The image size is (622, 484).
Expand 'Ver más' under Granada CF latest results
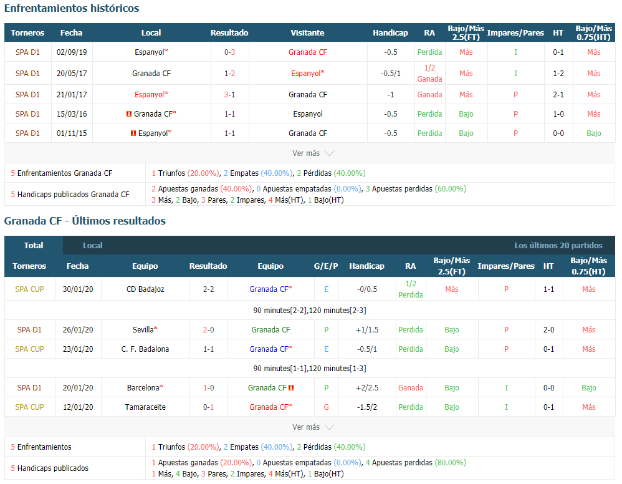(313, 427)
